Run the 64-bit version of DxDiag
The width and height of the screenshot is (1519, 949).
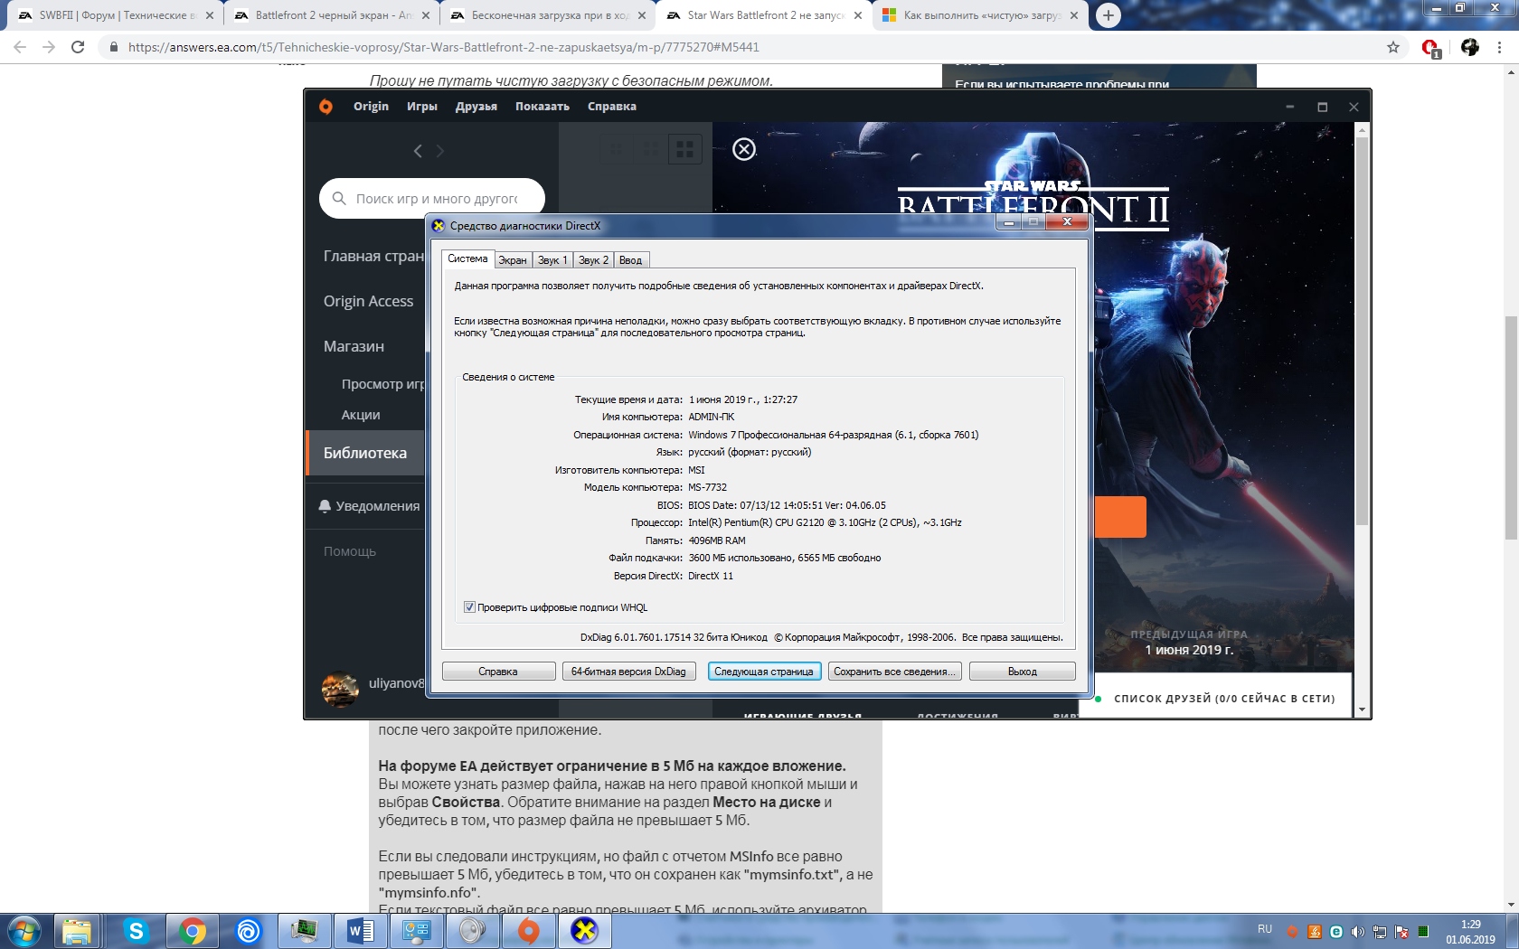pos(628,672)
